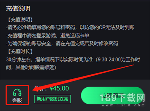150x111 pixels.
Task: Click the line about 请务必准确填写您的账号和密码
Action: 70,27
